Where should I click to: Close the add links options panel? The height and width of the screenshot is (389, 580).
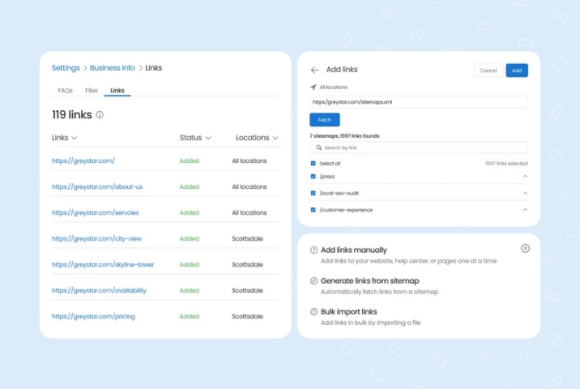click(x=525, y=248)
